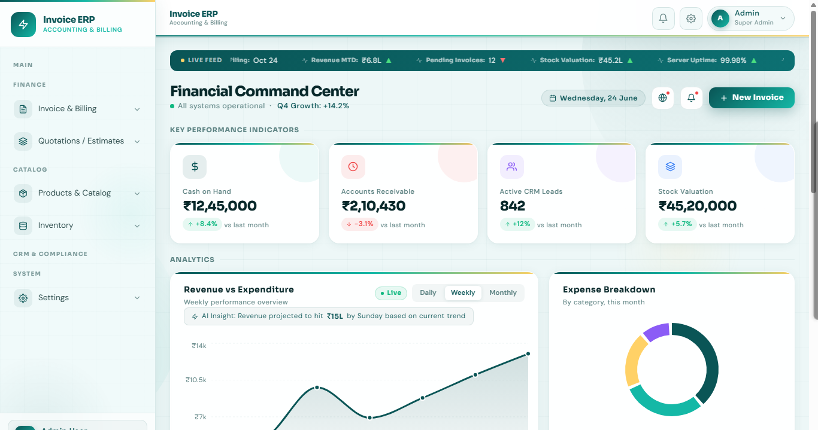Click the Stock Valuation layers icon

[670, 167]
